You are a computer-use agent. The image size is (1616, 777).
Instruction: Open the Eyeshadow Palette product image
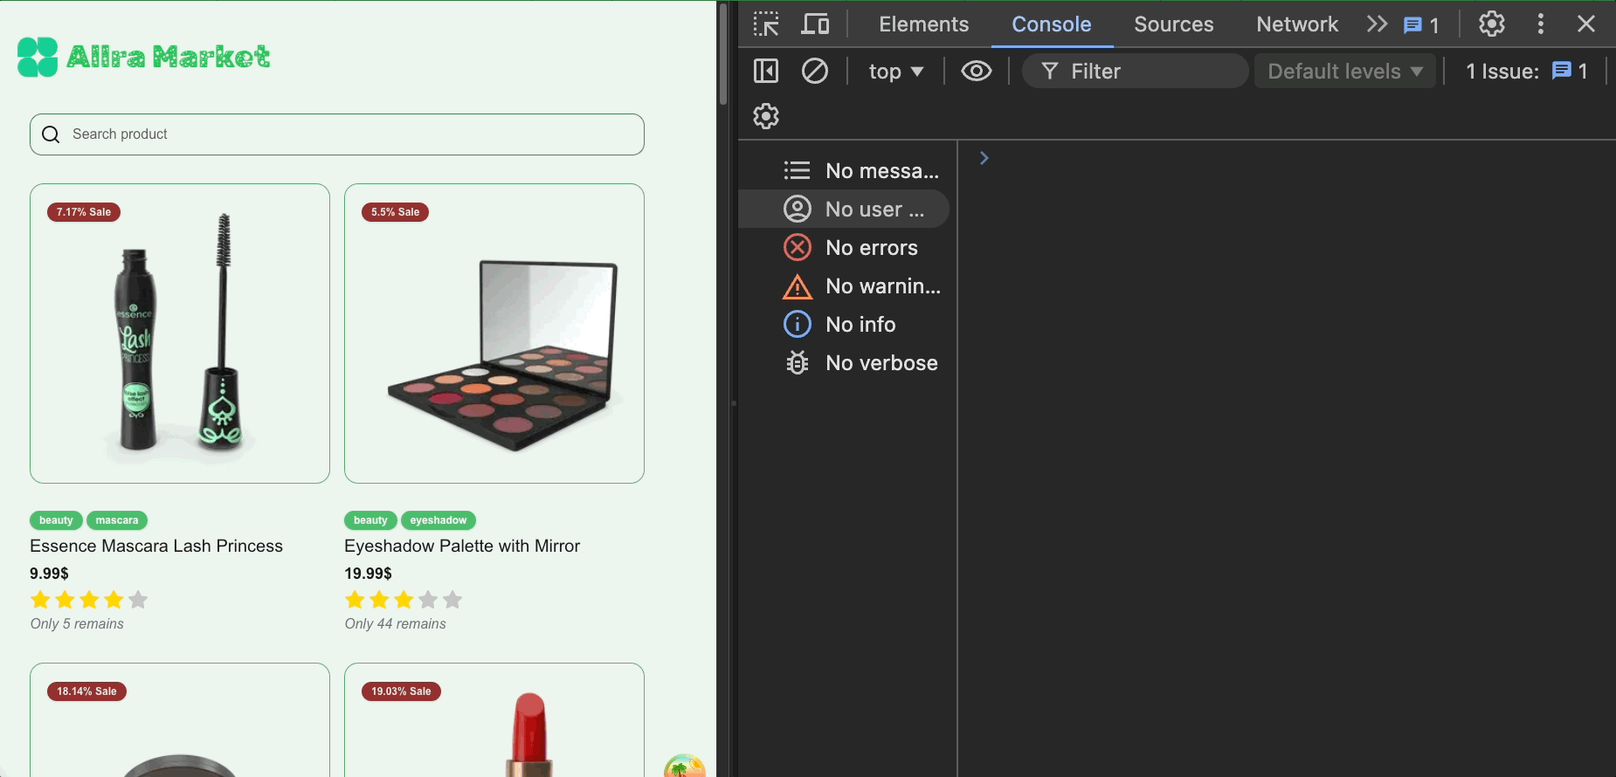(494, 333)
